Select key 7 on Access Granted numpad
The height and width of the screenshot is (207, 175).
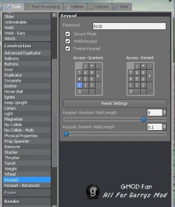tap(79, 73)
